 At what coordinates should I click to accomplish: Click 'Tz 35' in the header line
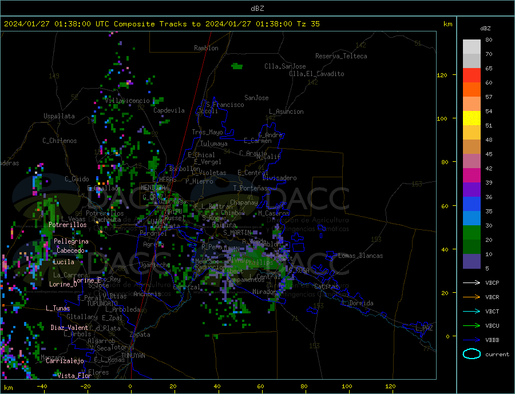[308, 24]
